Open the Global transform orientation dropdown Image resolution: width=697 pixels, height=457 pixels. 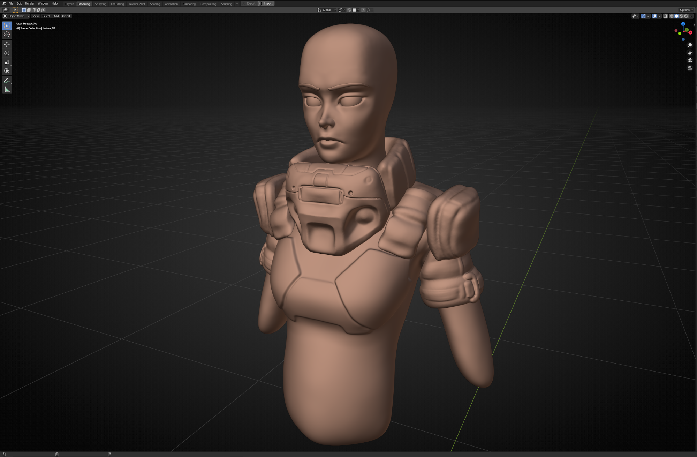point(327,10)
